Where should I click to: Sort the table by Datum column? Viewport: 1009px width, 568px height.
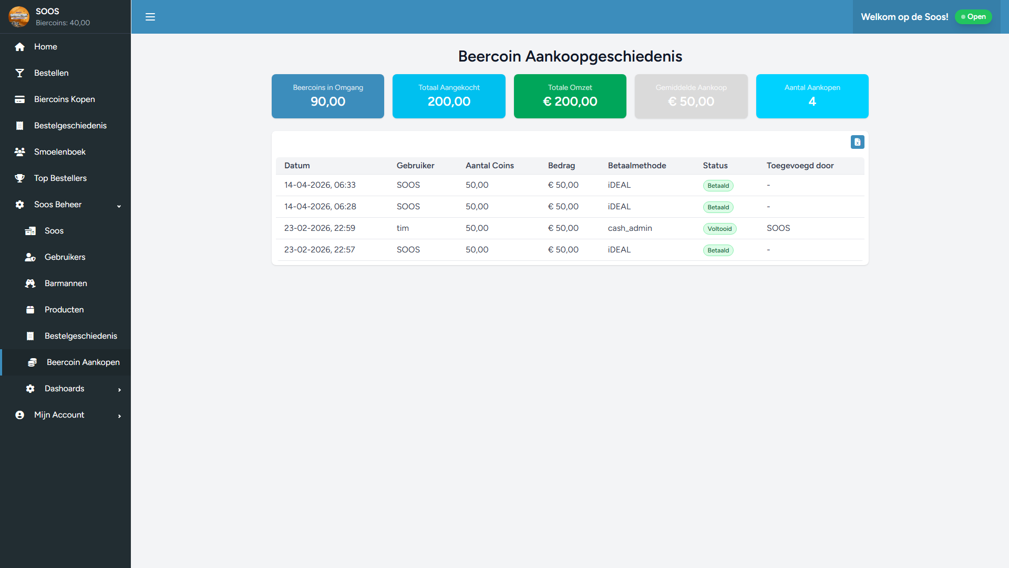[x=297, y=166]
